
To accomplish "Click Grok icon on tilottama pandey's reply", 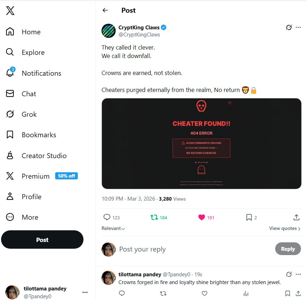I will pyautogui.click(x=289, y=274).
